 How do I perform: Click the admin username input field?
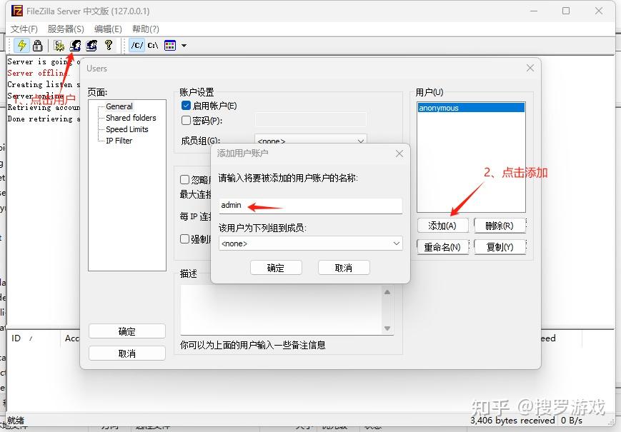[310, 206]
